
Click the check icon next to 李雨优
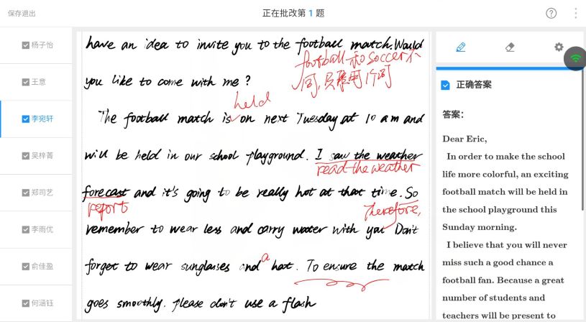pyautogui.click(x=25, y=229)
